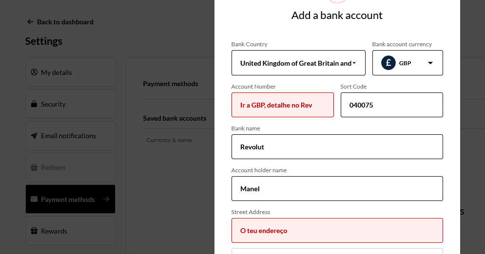The image size is (485, 254).
Task: Select the Account holder name field
Action: click(337, 189)
